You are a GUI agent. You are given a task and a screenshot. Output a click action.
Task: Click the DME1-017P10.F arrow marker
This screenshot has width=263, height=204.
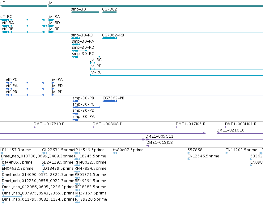pyautogui.click(x=35, y=127)
